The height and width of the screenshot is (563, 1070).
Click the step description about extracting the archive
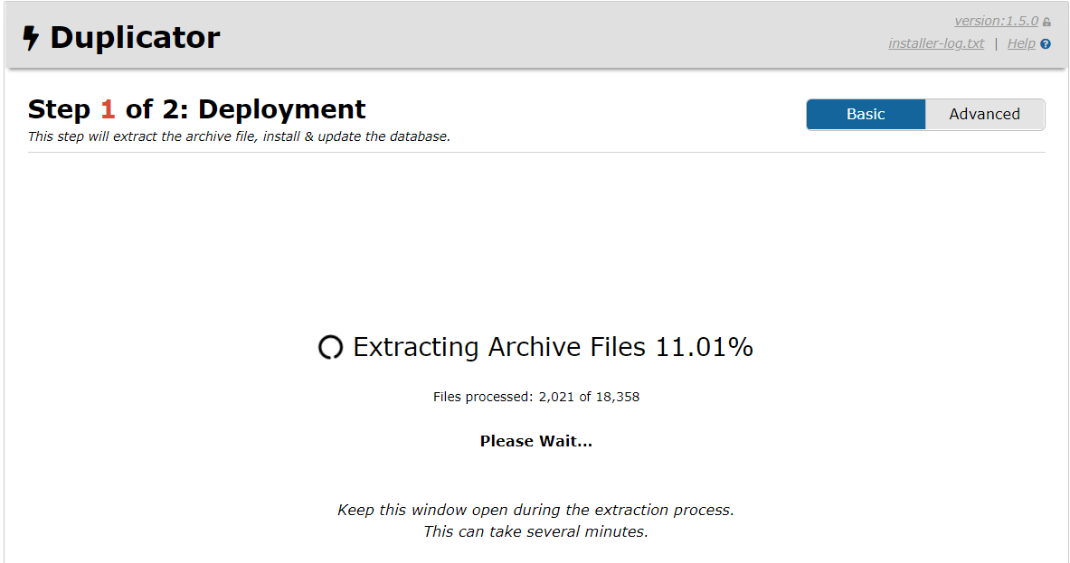point(239,137)
